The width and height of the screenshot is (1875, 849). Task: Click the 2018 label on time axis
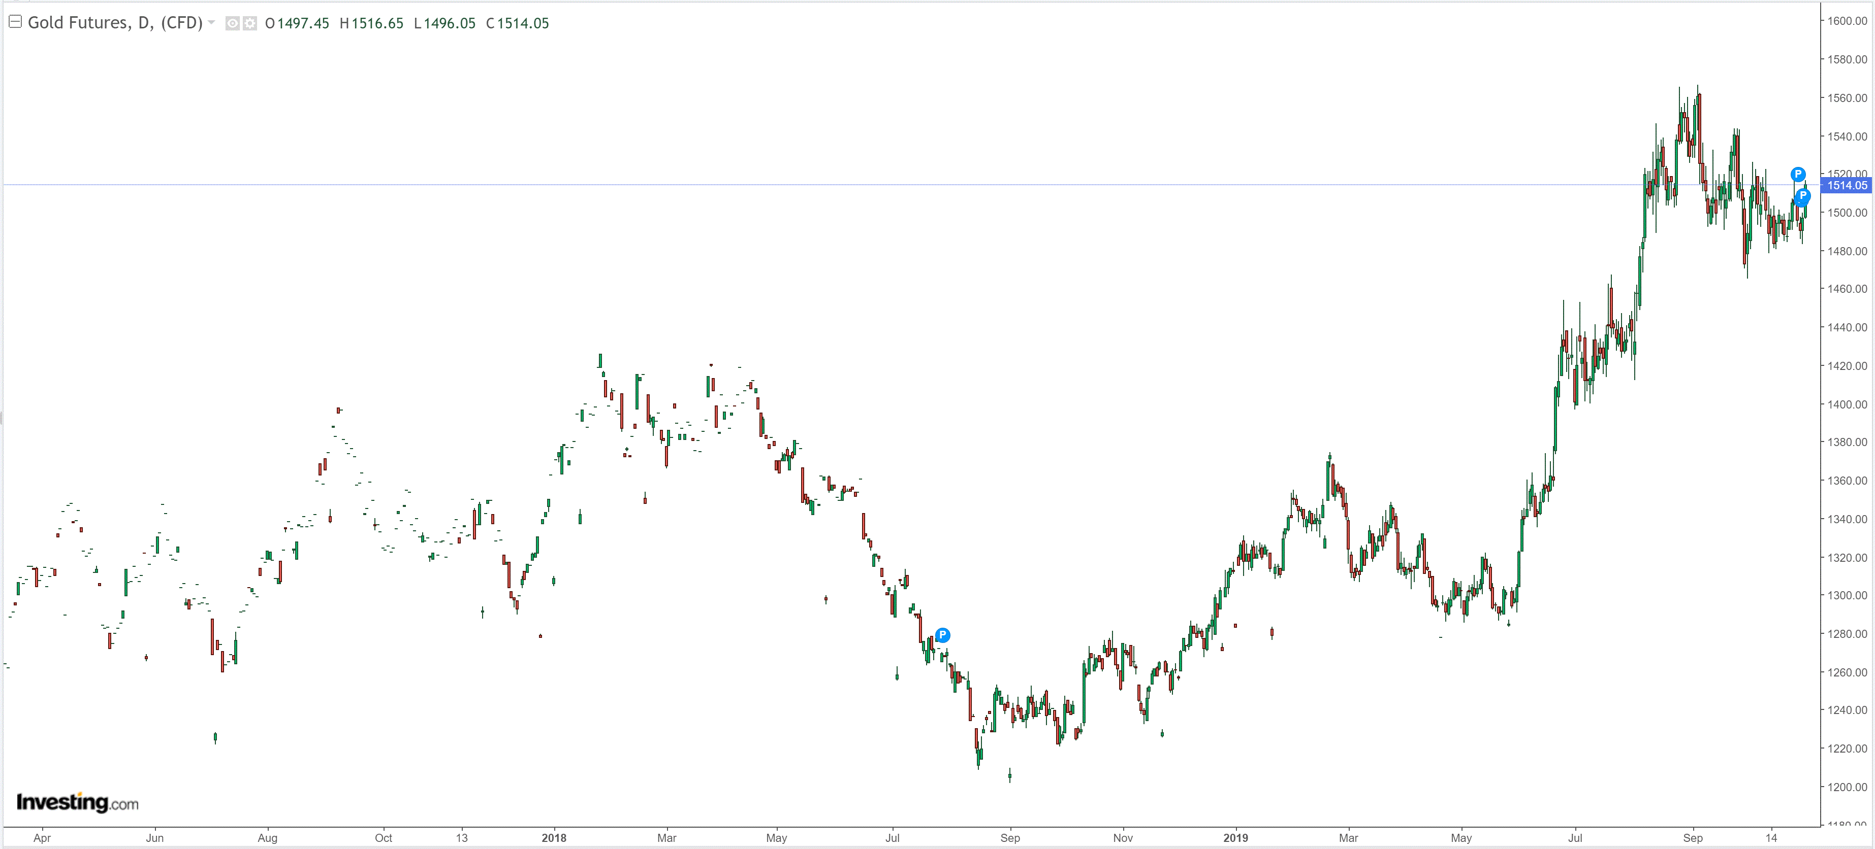554,837
